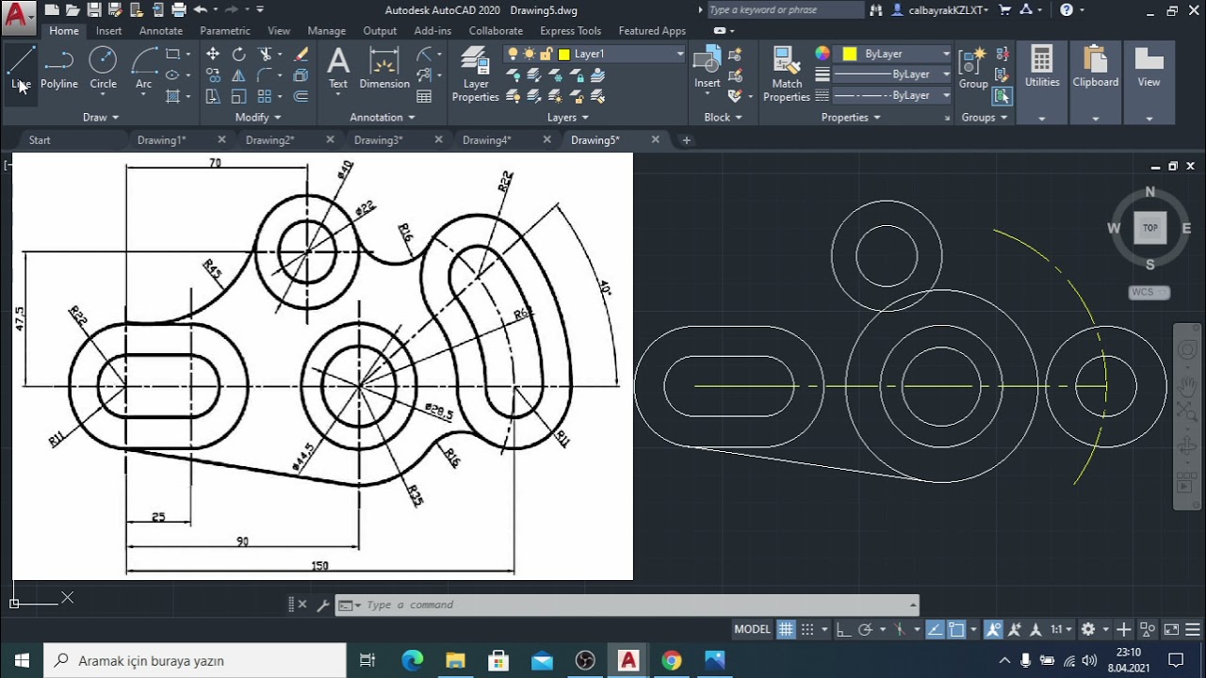Expand the Annotation panel flyout
1206x678 pixels.
point(383,118)
